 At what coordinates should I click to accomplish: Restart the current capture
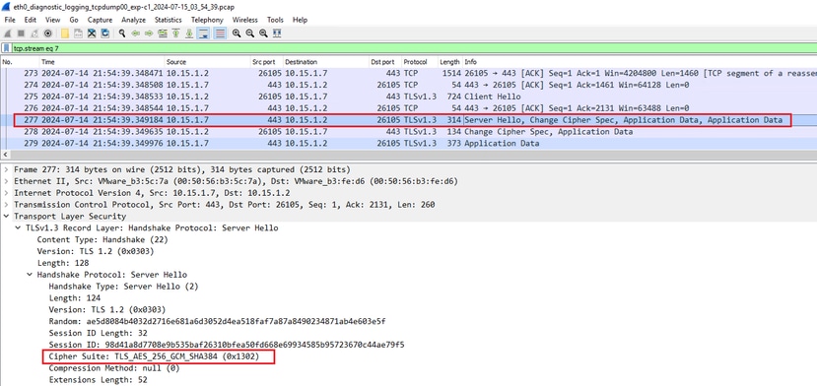pos(34,33)
